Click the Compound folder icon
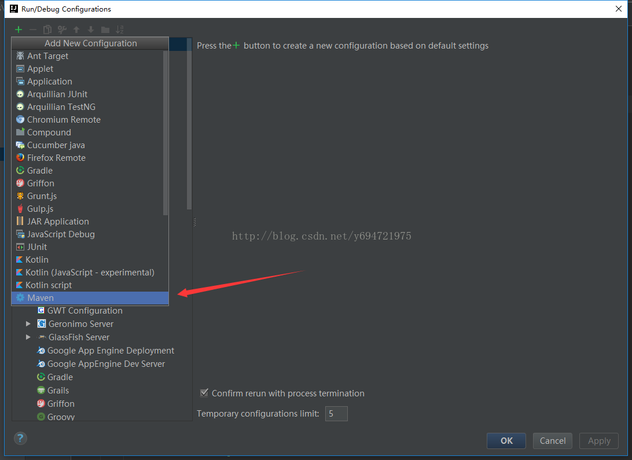 click(x=20, y=132)
